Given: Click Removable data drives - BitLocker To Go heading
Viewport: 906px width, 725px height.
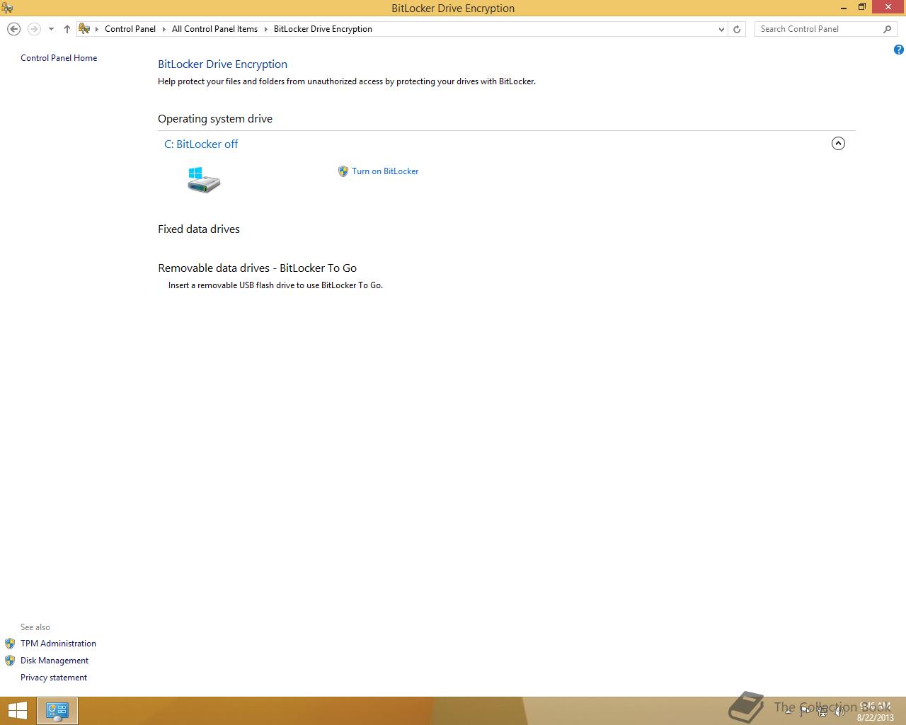Looking at the screenshot, I should tap(257, 268).
